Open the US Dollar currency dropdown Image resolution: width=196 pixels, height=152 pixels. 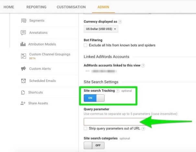pos(101,29)
